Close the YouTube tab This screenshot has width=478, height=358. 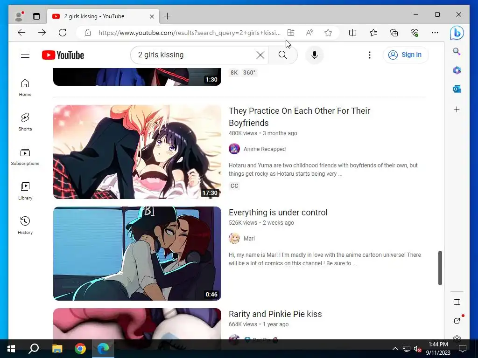(x=152, y=16)
